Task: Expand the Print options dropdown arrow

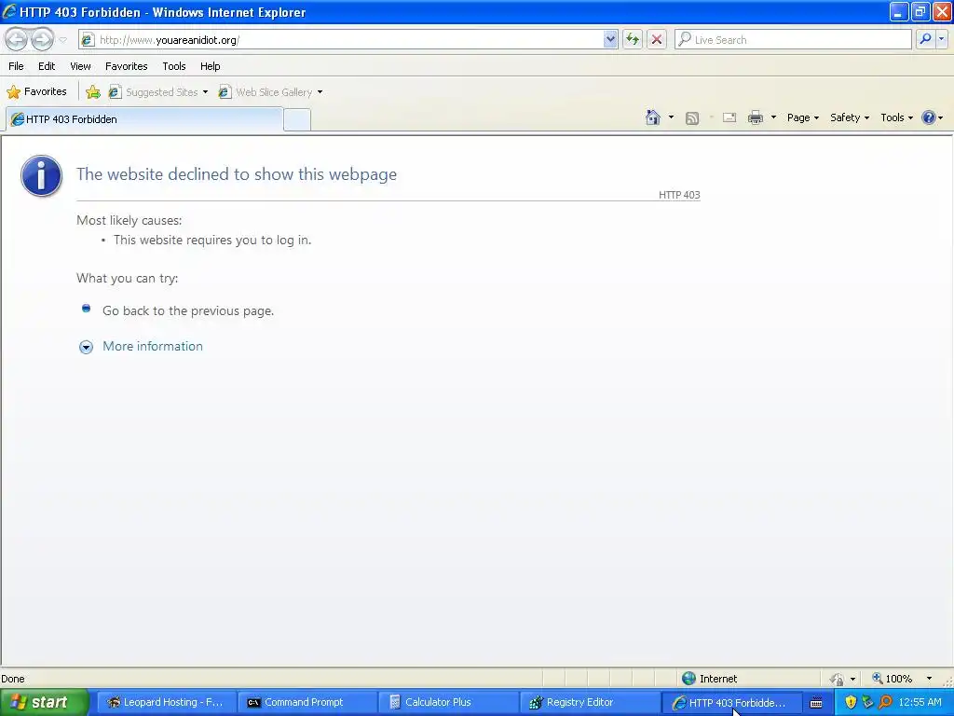Action: (x=773, y=117)
